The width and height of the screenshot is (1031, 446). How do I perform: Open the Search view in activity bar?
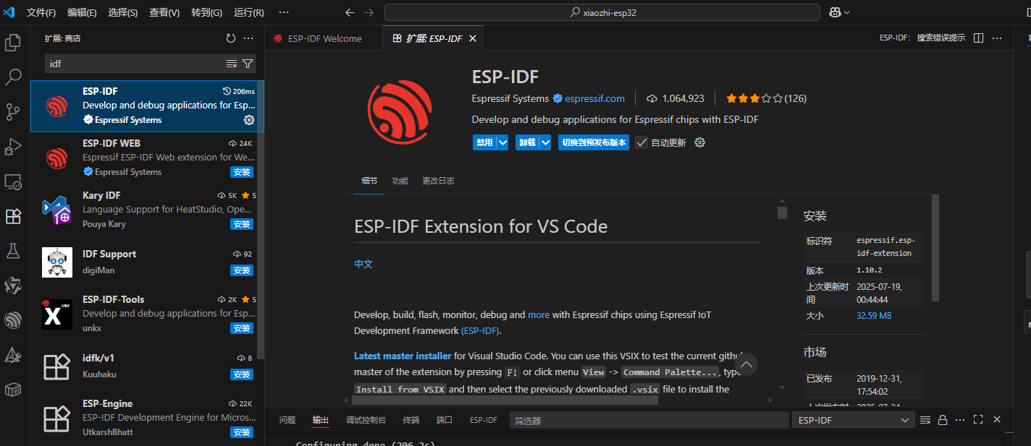click(13, 77)
